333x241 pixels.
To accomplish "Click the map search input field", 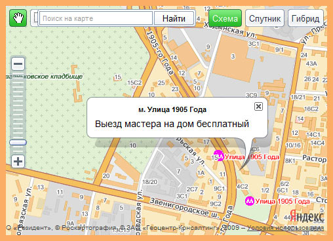I will tap(96, 18).
